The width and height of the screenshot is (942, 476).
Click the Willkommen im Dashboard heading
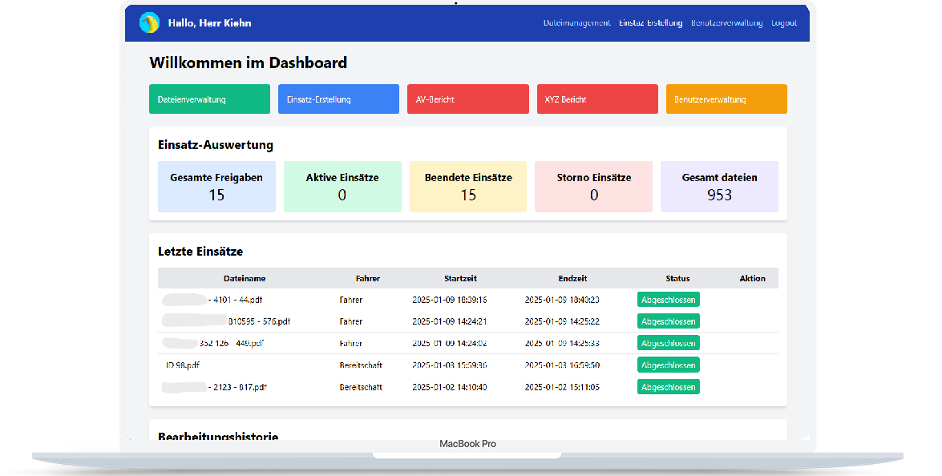click(x=248, y=63)
